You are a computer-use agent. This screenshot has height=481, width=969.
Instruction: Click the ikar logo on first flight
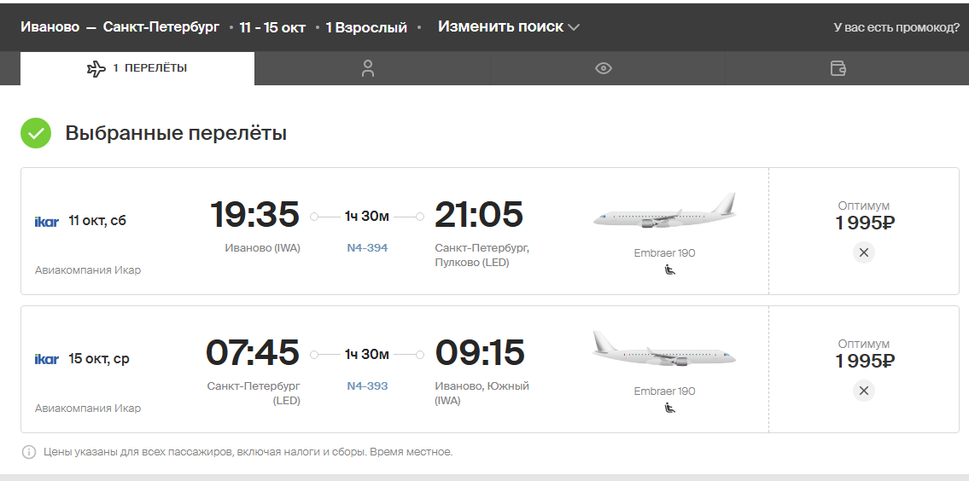47,221
